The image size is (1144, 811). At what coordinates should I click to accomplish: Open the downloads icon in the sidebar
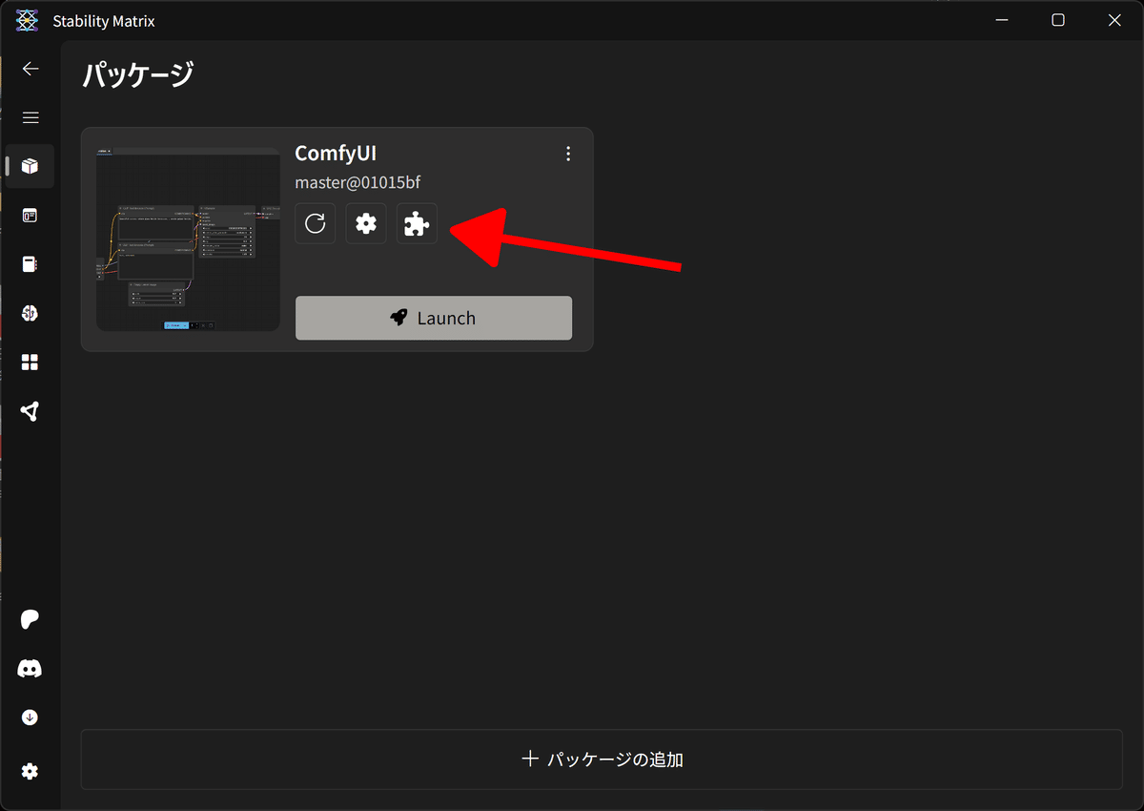point(30,717)
